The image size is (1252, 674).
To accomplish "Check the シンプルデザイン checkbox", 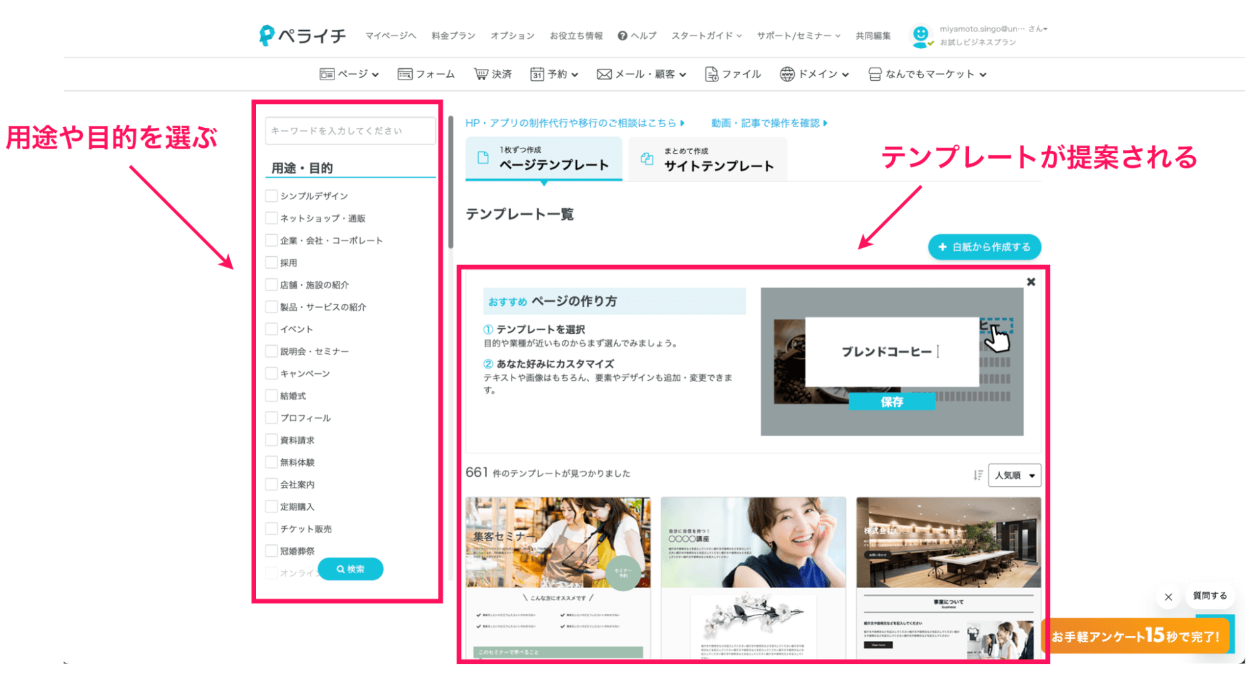I will coord(271,195).
